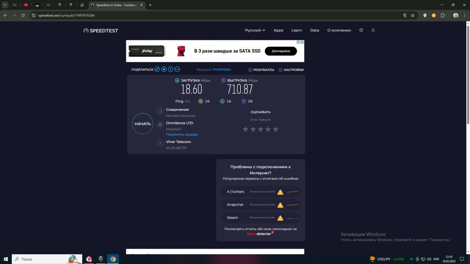The image size is (470, 264).
Task: Rate provider with the fifth star
Action: 276,129
